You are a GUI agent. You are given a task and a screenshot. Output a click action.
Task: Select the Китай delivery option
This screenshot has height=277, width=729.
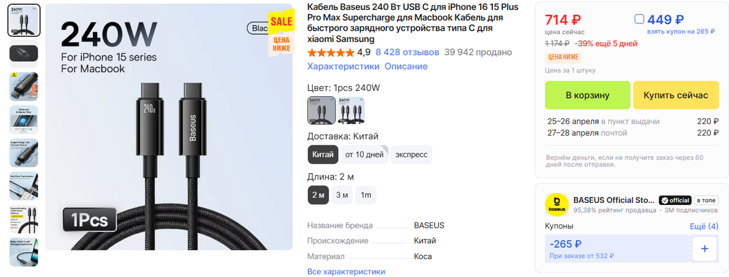323,154
